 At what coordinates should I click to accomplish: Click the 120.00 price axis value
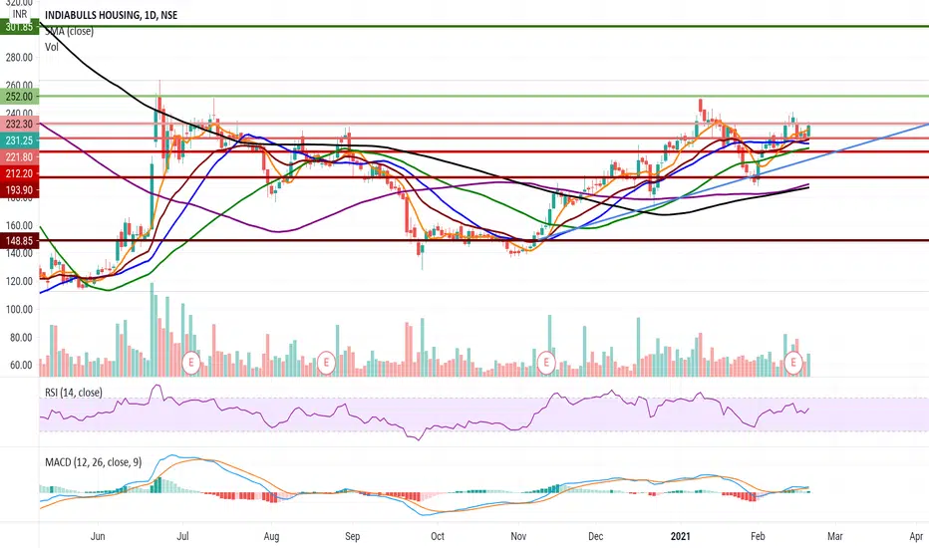tap(20, 281)
